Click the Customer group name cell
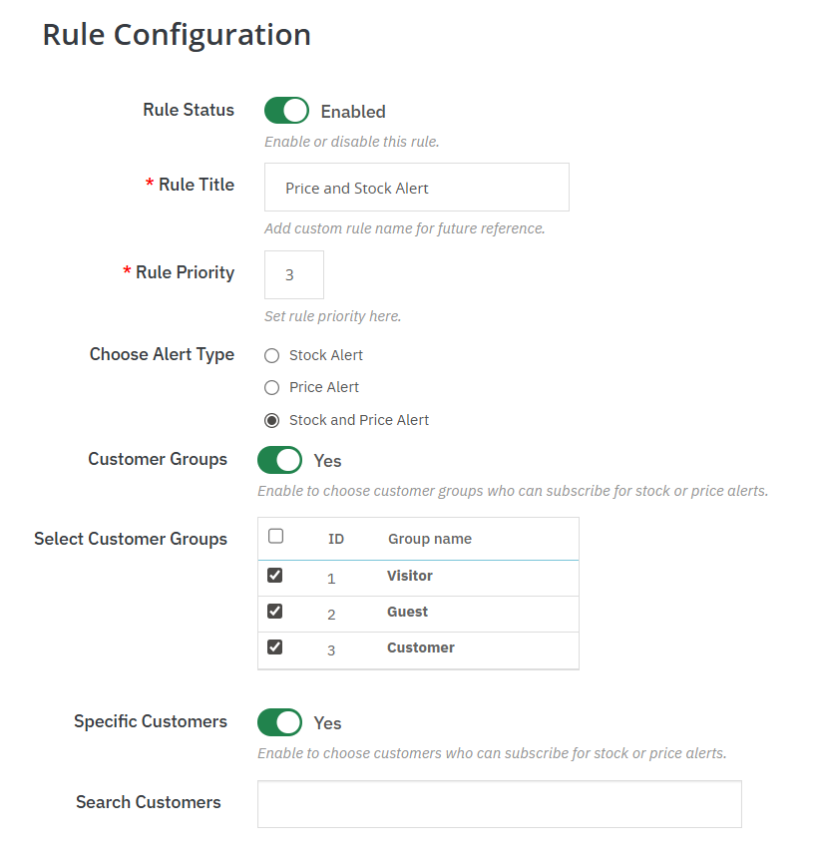Screen dimensions: 815x861 coord(420,647)
